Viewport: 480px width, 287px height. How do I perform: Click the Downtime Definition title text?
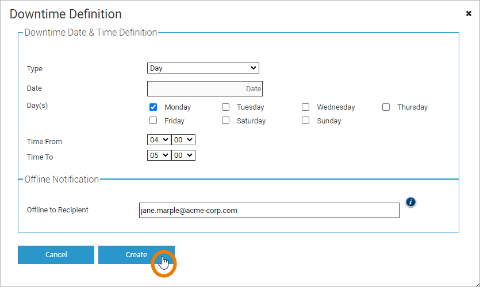(66, 14)
